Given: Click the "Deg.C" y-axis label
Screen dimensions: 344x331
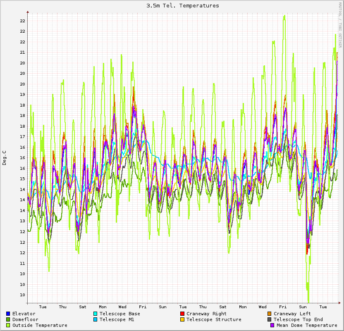Looking at the screenshot, I should (5, 158).
